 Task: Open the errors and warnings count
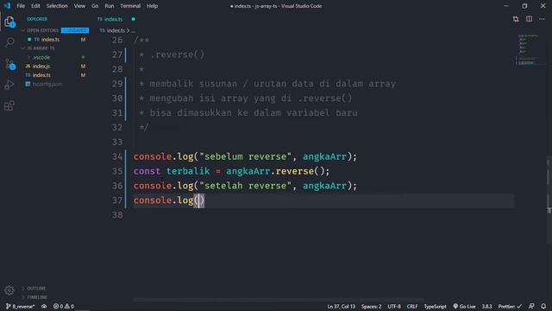click(64, 307)
